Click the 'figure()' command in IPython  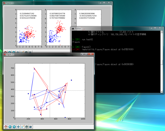pyautogui.click(x=86, y=47)
